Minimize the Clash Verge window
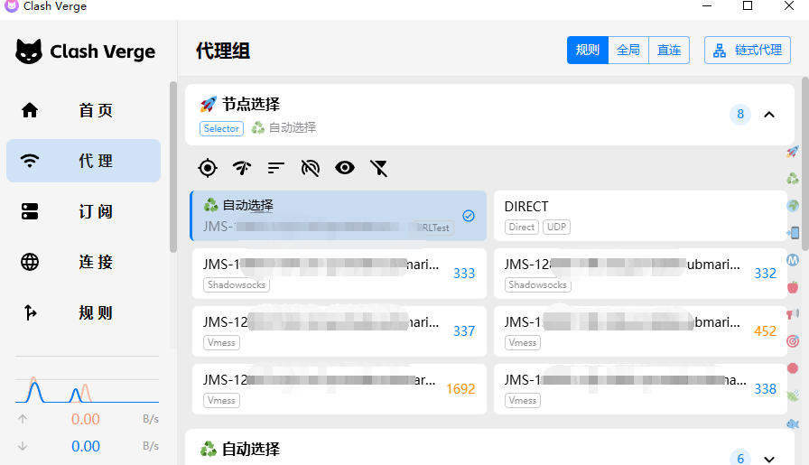Viewport: 809px width, 465px height. coord(707,6)
